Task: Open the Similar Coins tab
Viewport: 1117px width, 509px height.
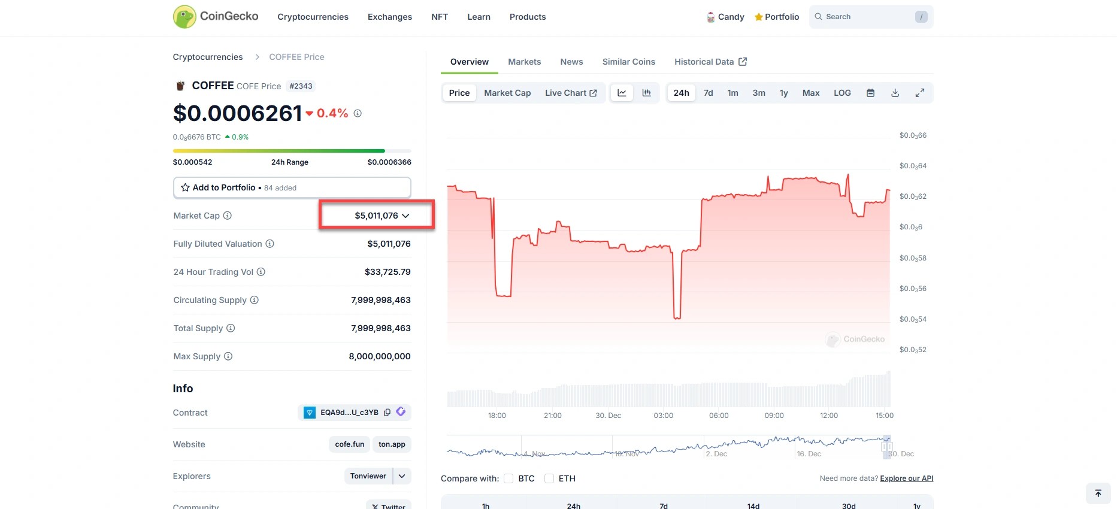Action: pos(628,62)
